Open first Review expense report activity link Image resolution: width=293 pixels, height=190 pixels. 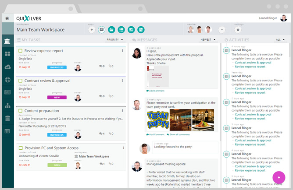coord(250,67)
